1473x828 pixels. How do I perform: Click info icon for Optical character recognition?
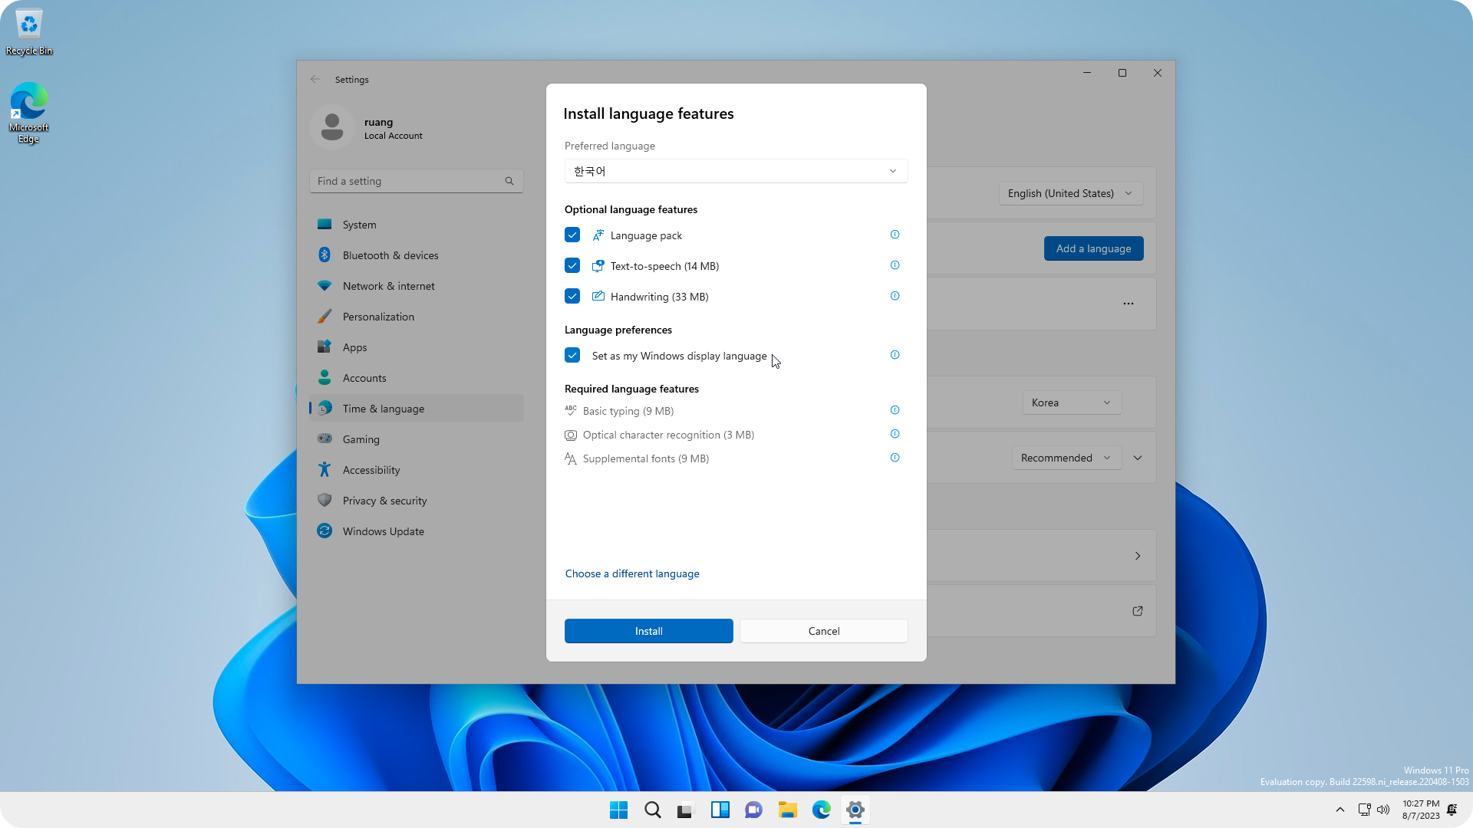895,434
